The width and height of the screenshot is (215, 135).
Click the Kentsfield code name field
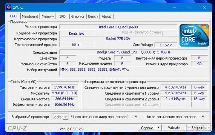coord(77,34)
